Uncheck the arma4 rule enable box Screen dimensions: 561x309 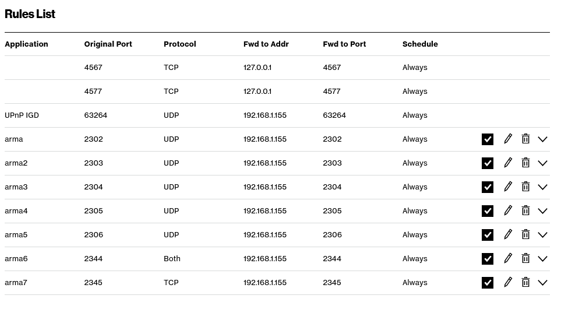pyautogui.click(x=488, y=211)
